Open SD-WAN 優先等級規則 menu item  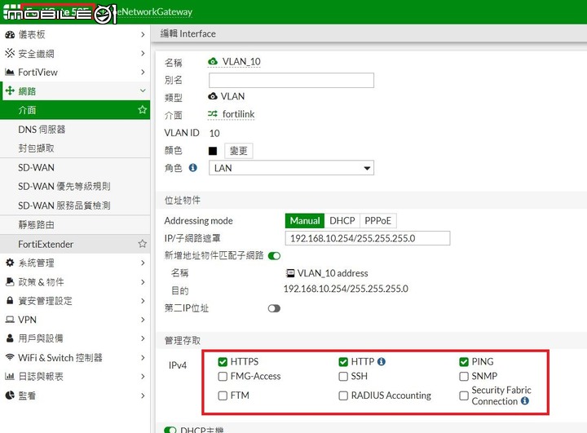click(x=75, y=186)
